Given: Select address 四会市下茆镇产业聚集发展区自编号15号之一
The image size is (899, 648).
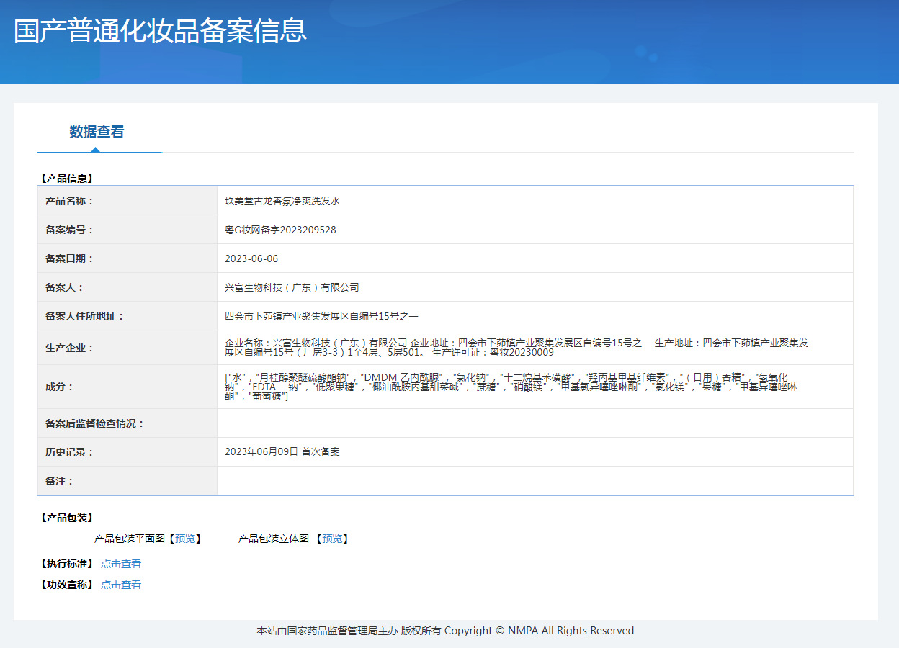Looking at the screenshot, I should pos(321,316).
